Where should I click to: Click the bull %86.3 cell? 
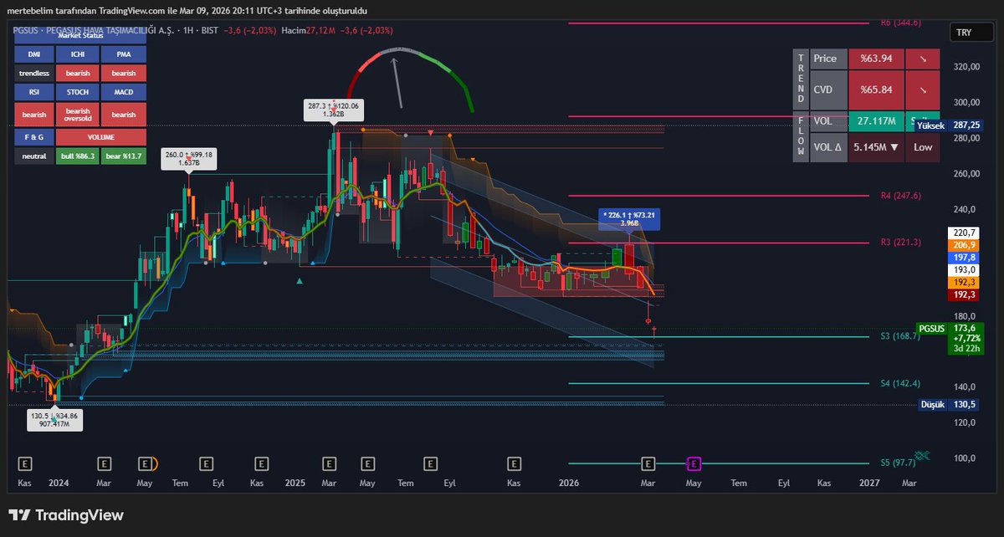[x=78, y=156]
